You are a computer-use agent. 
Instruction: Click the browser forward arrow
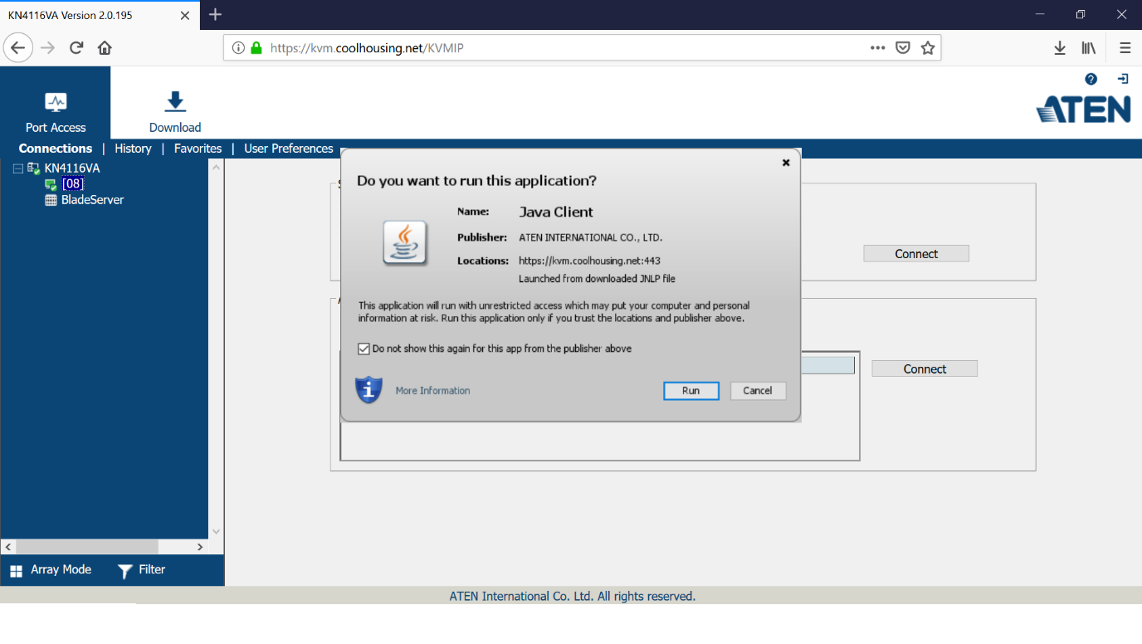click(x=48, y=48)
